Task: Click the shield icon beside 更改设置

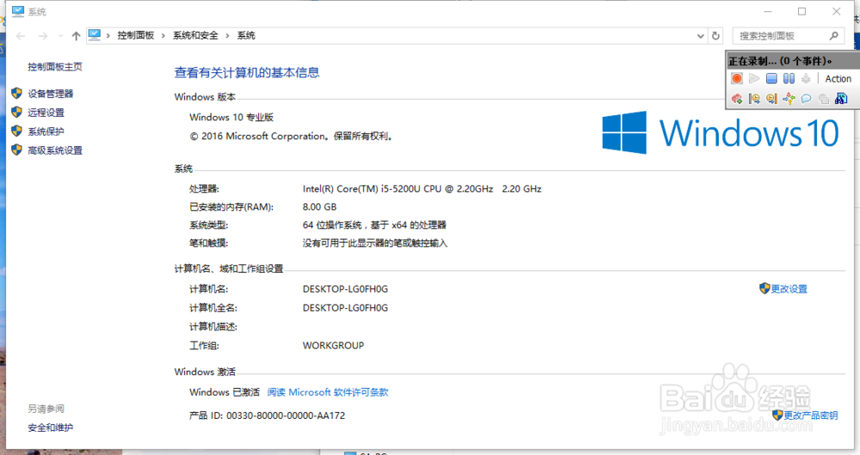Action: coord(765,288)
